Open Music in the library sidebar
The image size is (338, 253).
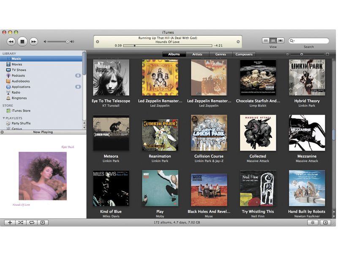(x=41, y=59)
